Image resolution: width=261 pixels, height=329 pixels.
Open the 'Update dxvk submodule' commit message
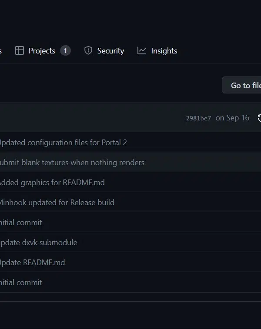(x=38, y=243)
